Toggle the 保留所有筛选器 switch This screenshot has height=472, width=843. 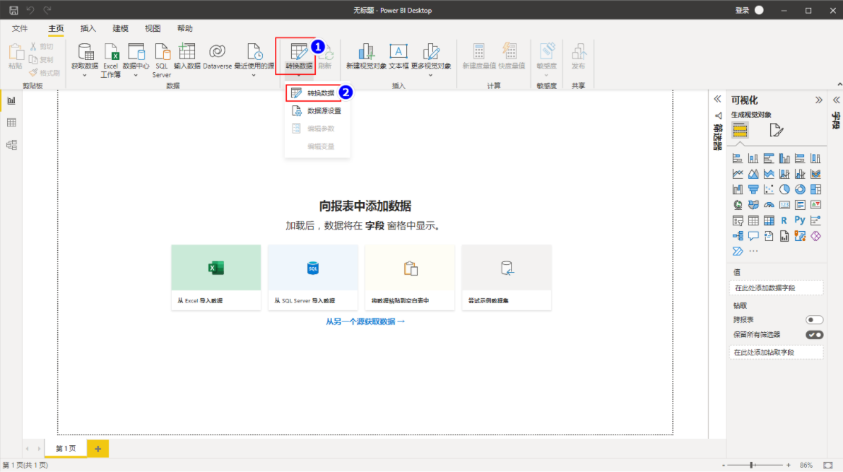tap(814, 335)
